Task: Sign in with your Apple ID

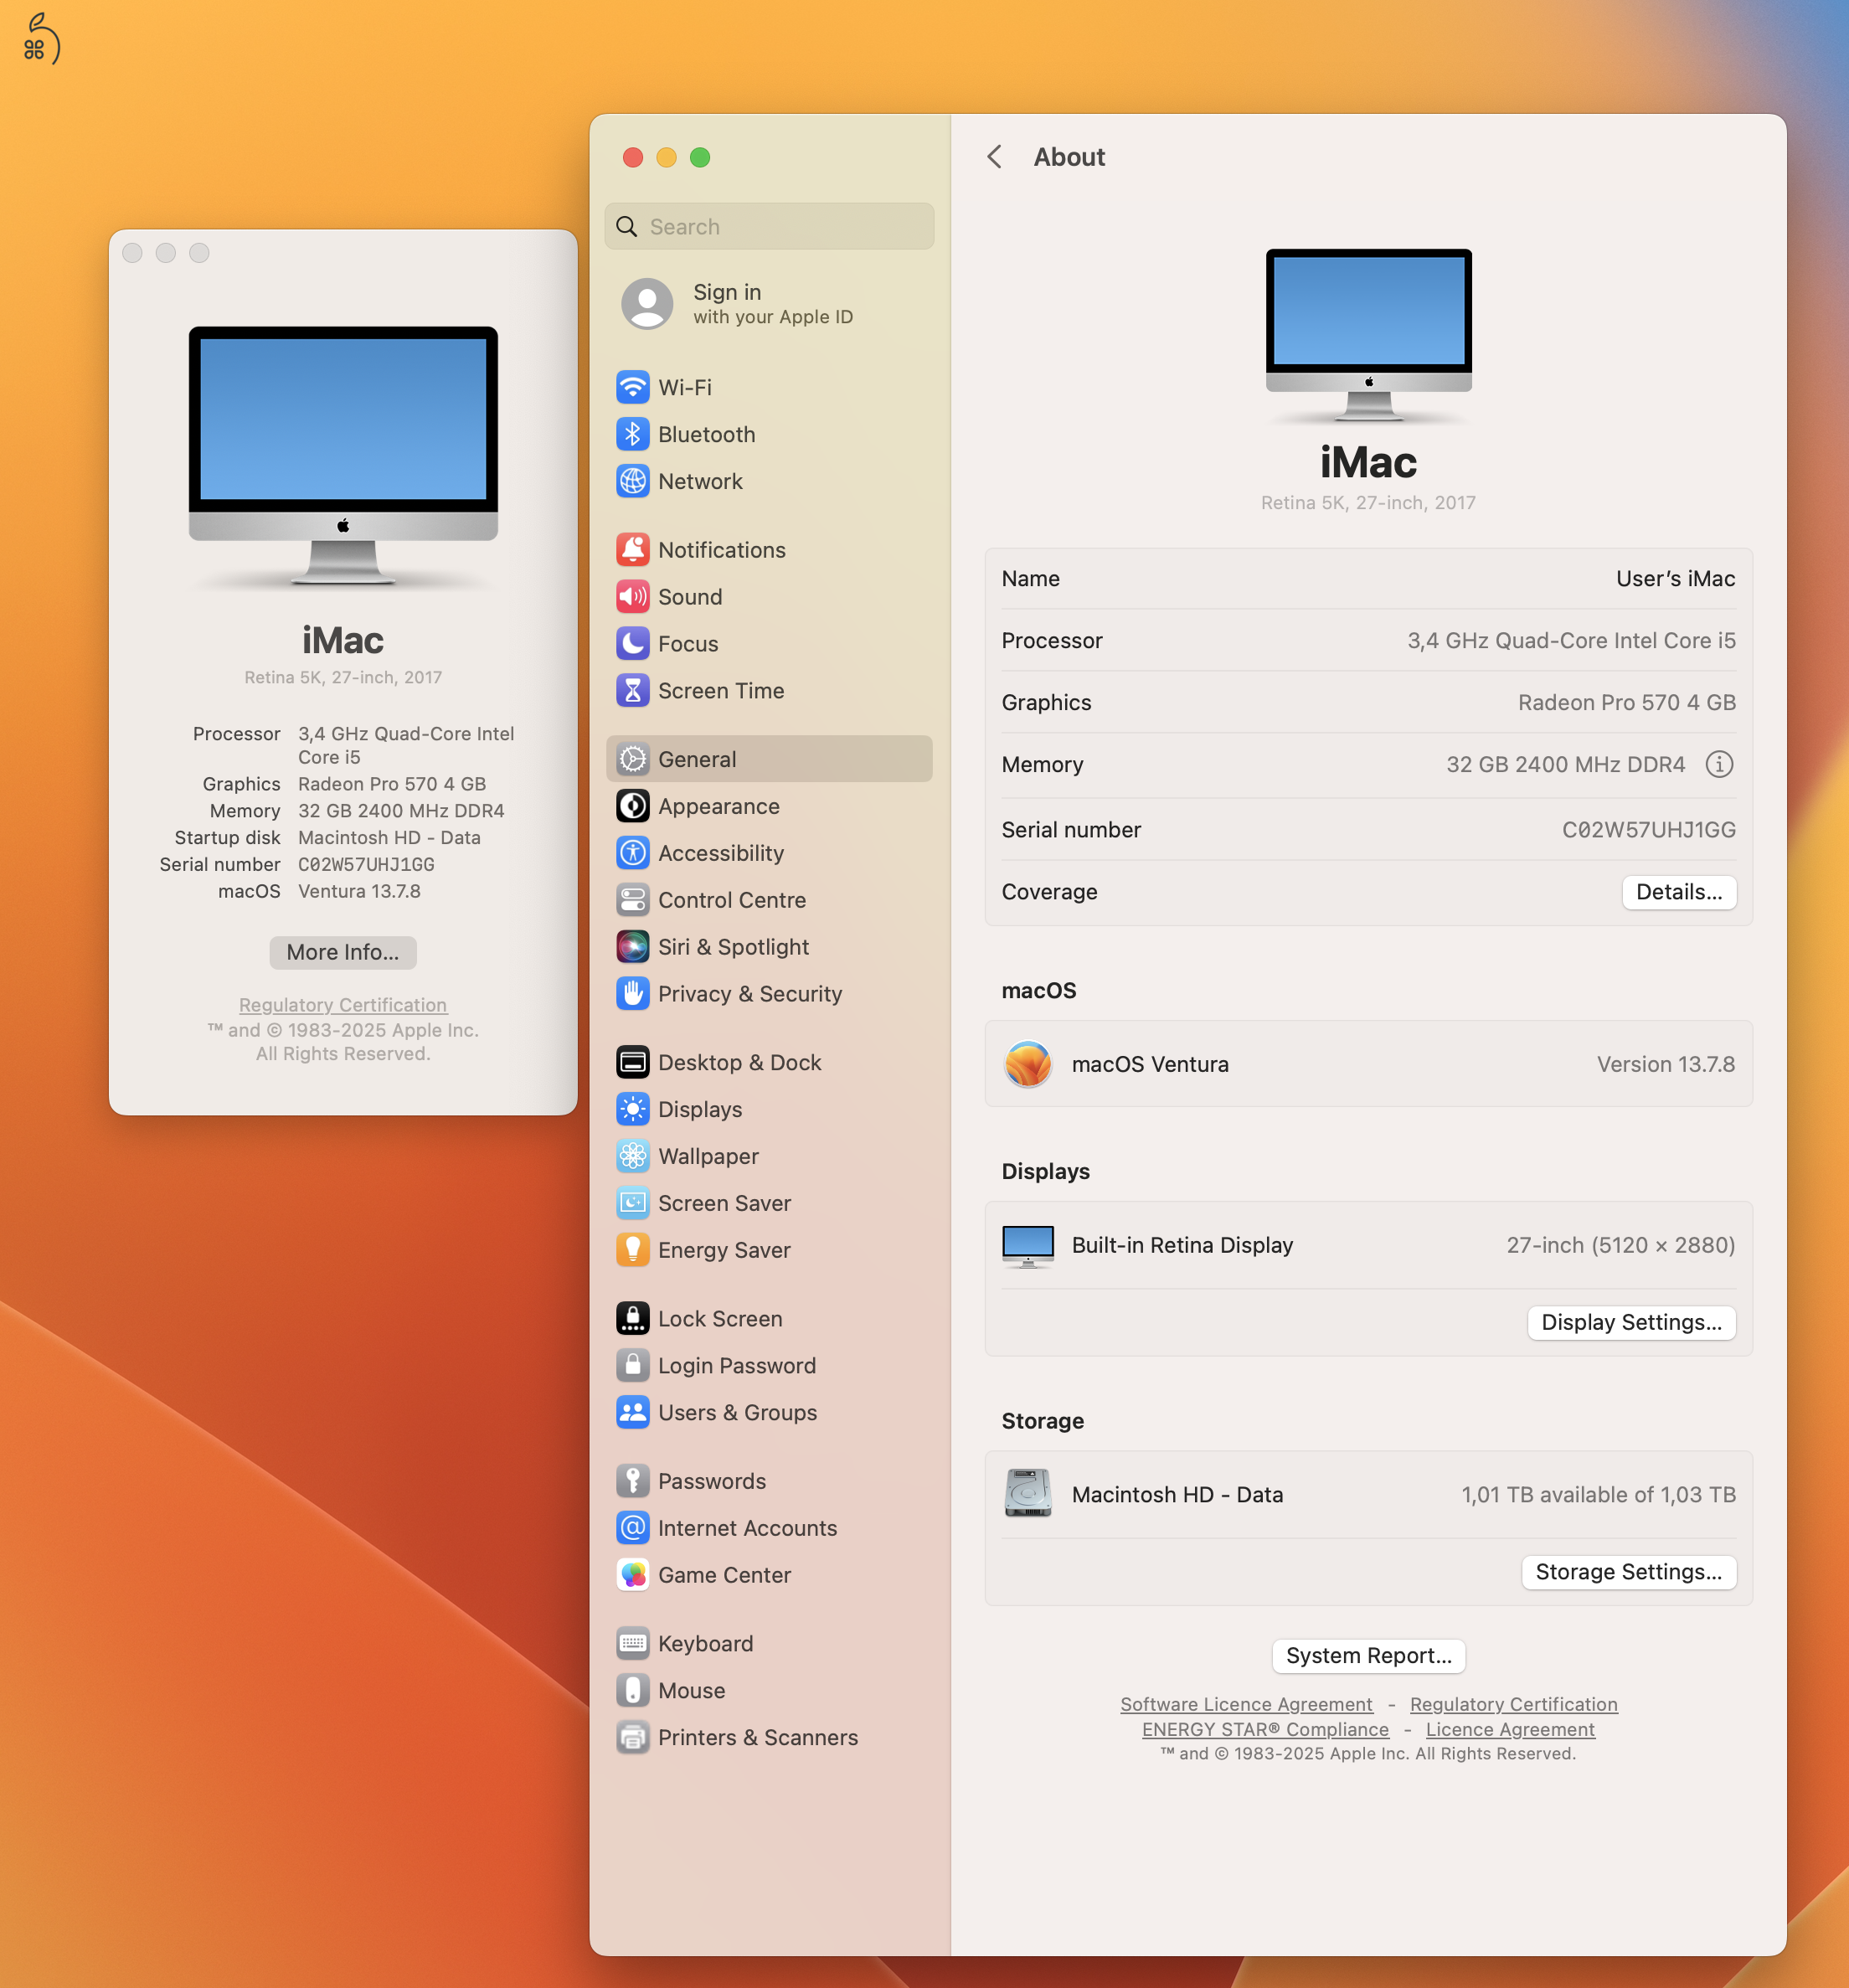Action: (769, 304)
